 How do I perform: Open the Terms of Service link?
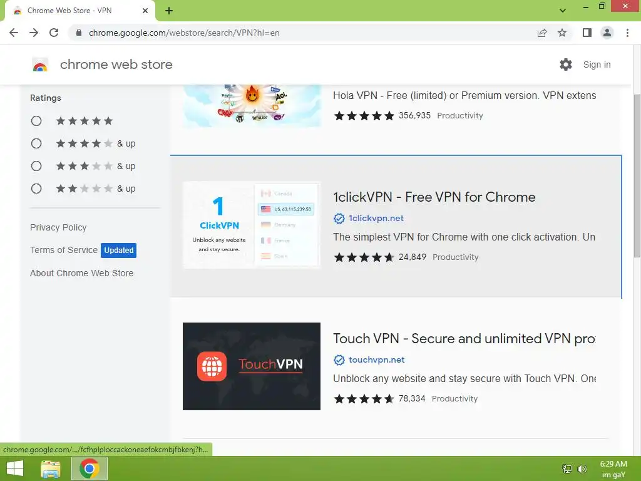pos(64,250)
